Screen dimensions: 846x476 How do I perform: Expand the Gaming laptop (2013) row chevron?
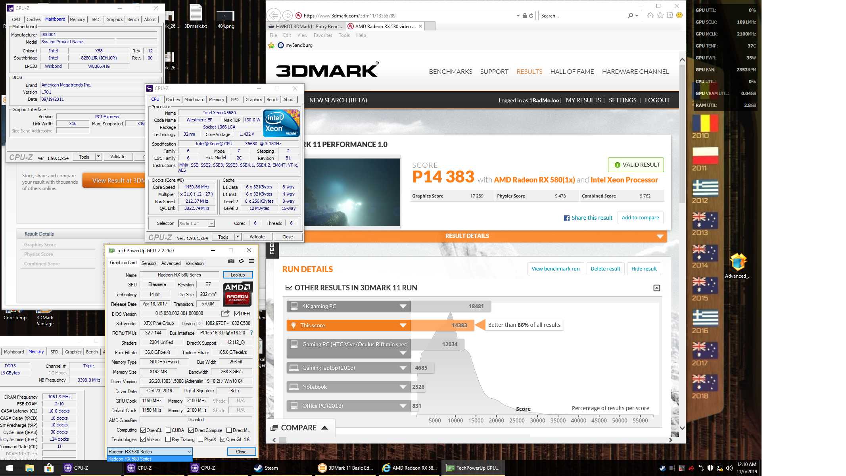(403, 368)
